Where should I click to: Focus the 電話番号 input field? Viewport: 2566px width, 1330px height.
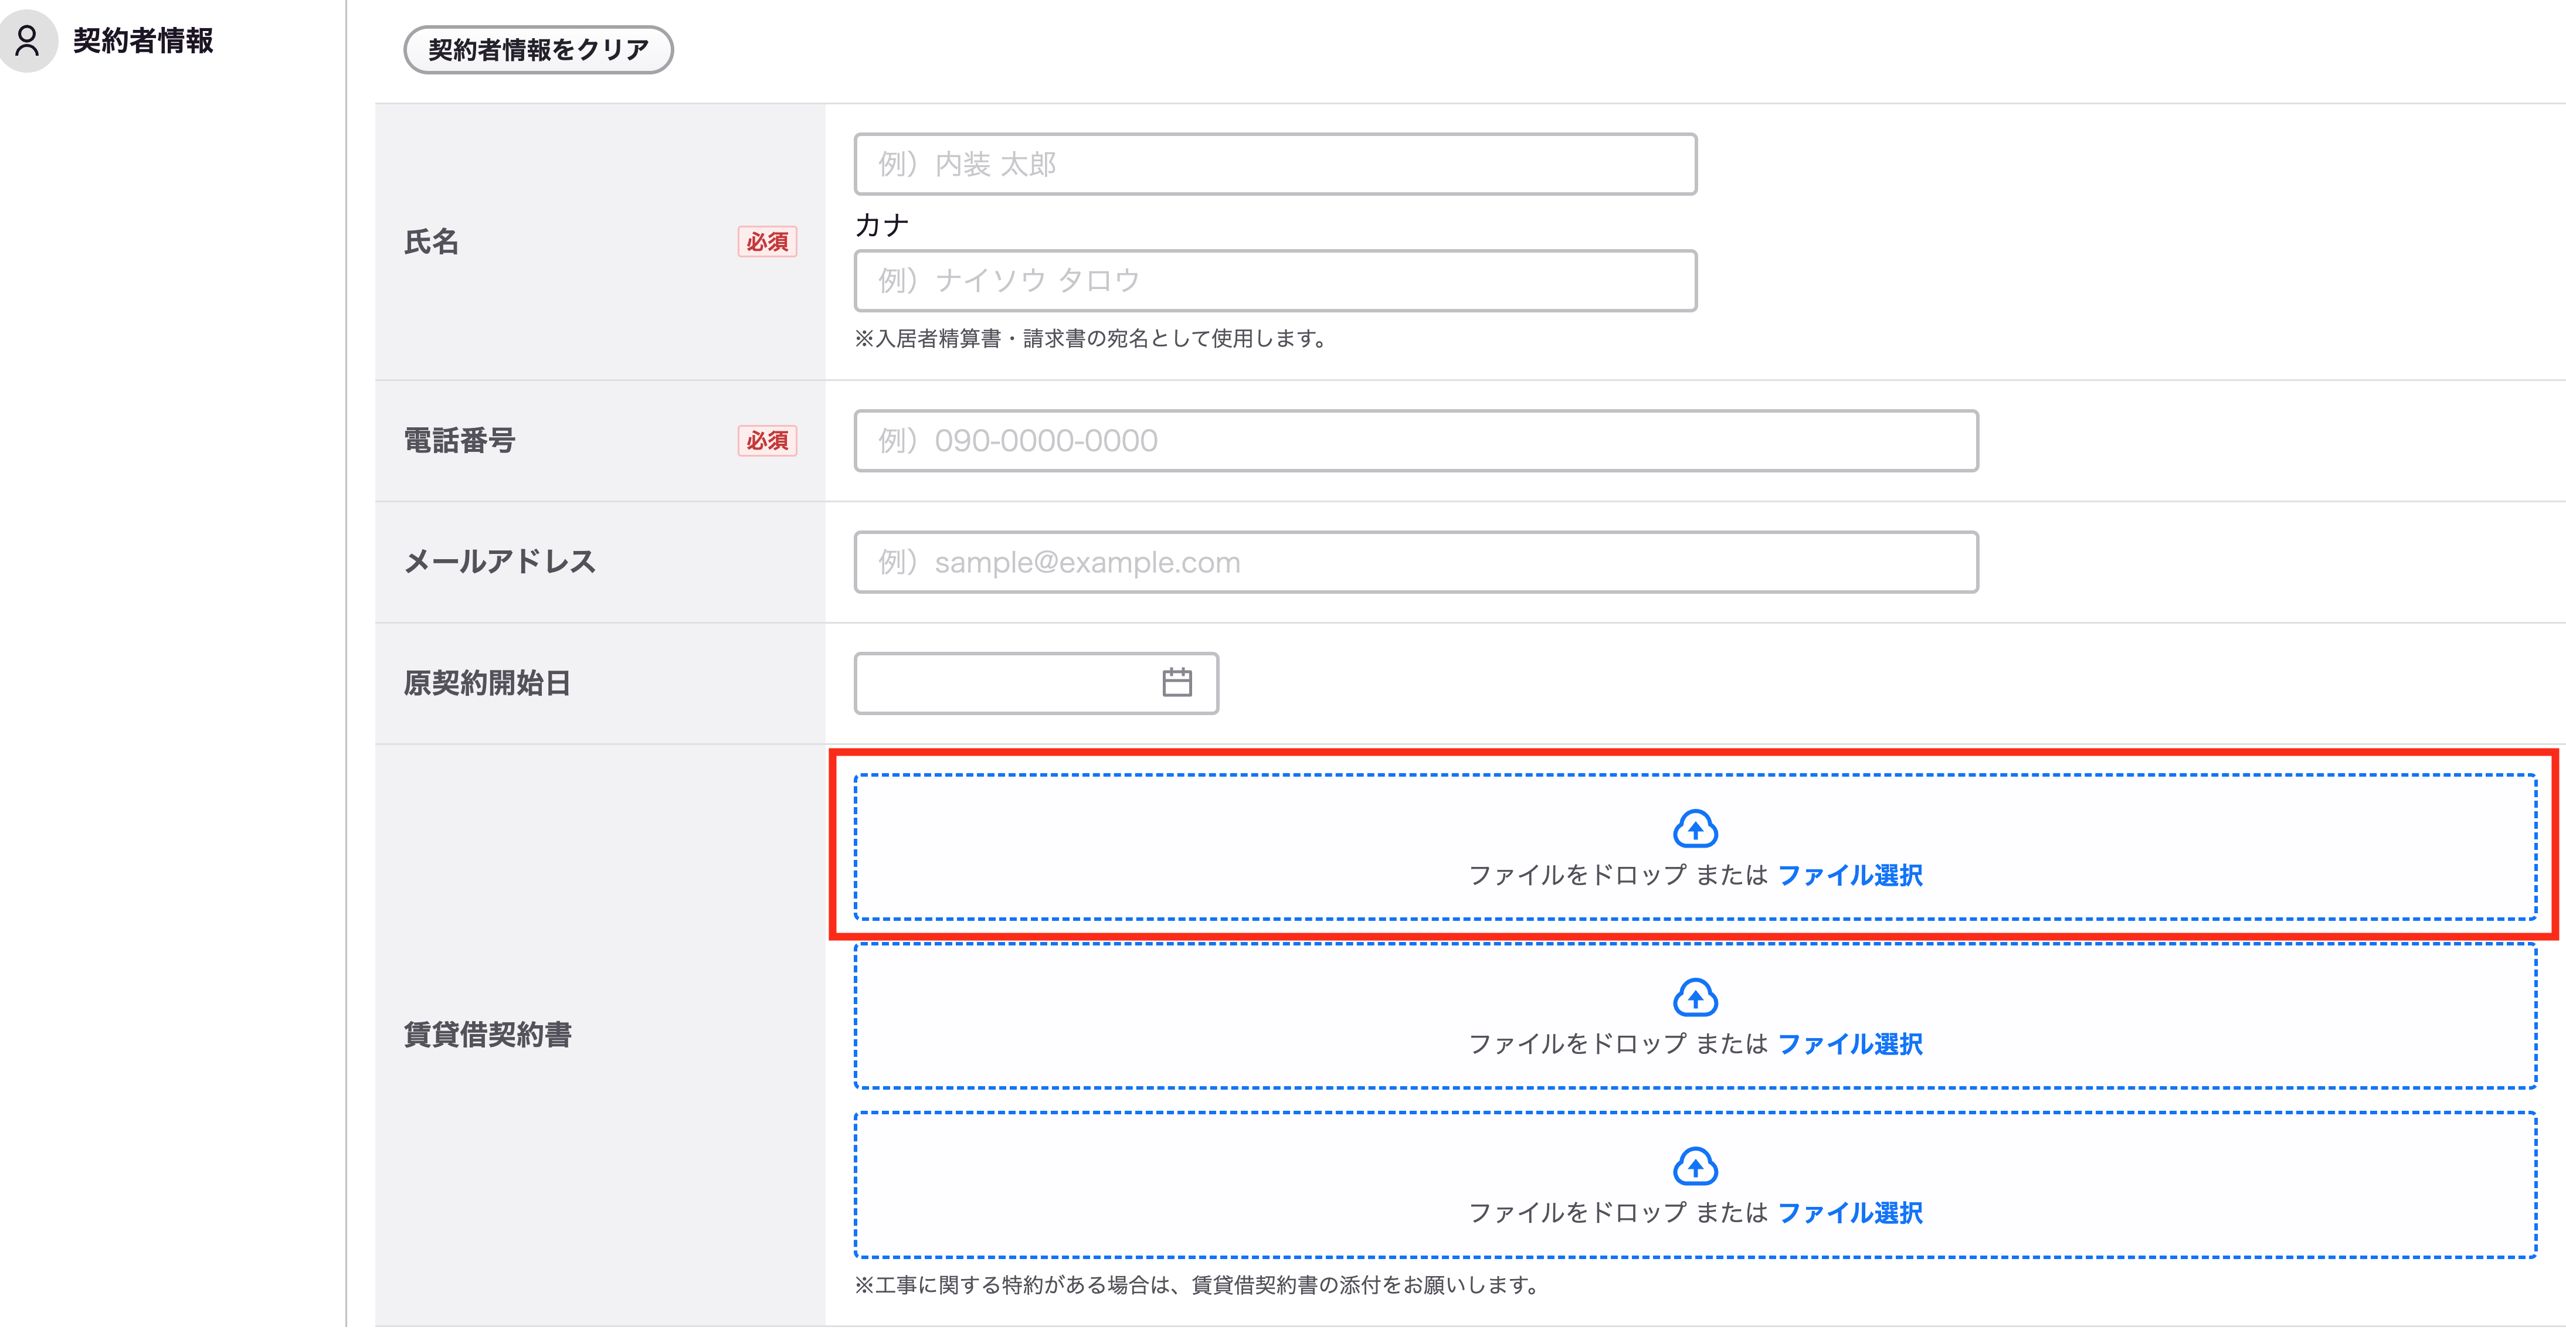coord(1416,441)
